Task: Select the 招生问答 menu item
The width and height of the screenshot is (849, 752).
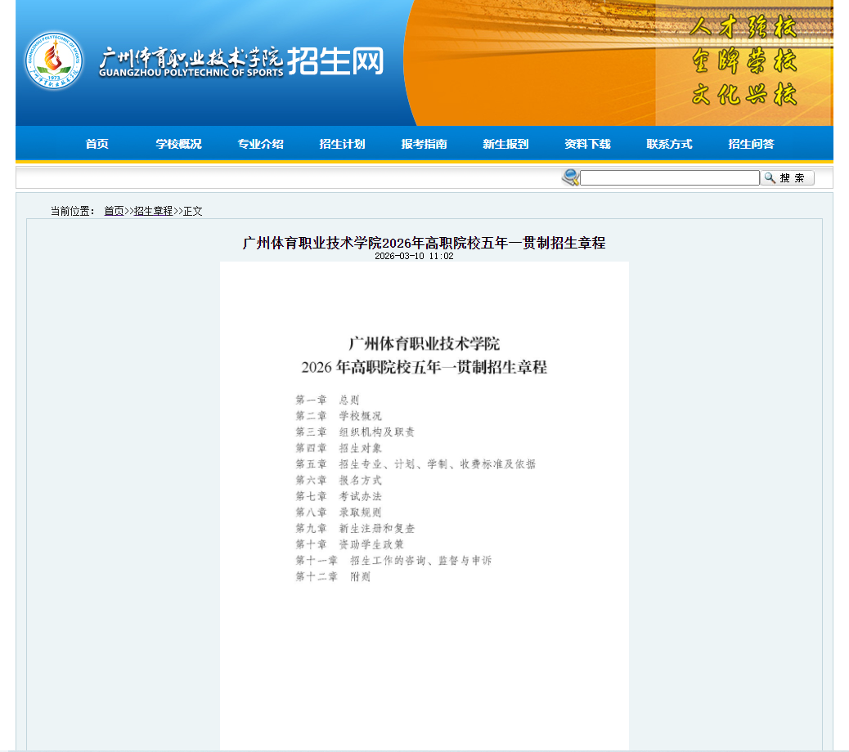Action: [x=752, y=143]
